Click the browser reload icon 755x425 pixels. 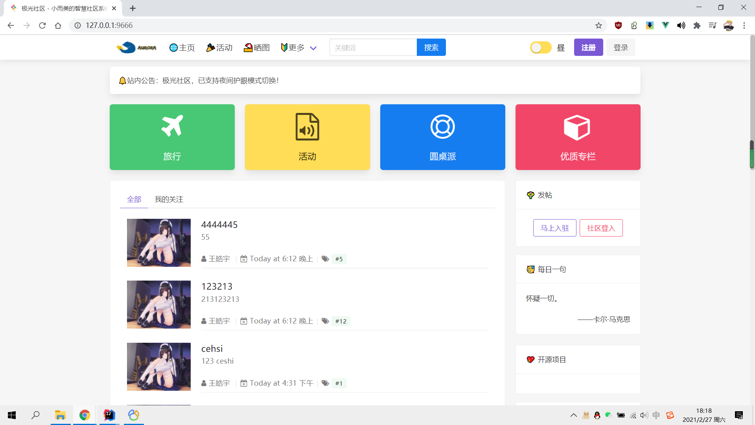click(42, 26)
